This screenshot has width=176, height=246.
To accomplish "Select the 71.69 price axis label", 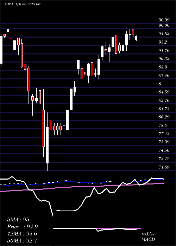I will [x=164, y=167].
